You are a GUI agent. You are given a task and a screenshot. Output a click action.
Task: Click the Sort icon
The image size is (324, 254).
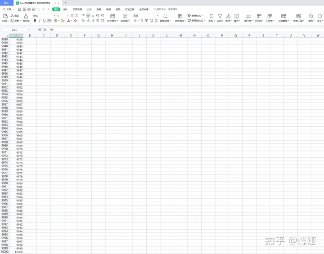[228, 16]
